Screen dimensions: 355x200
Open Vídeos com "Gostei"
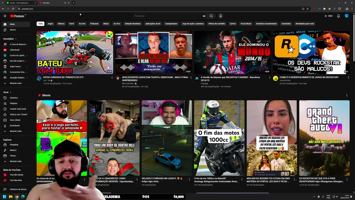point(16,114)
